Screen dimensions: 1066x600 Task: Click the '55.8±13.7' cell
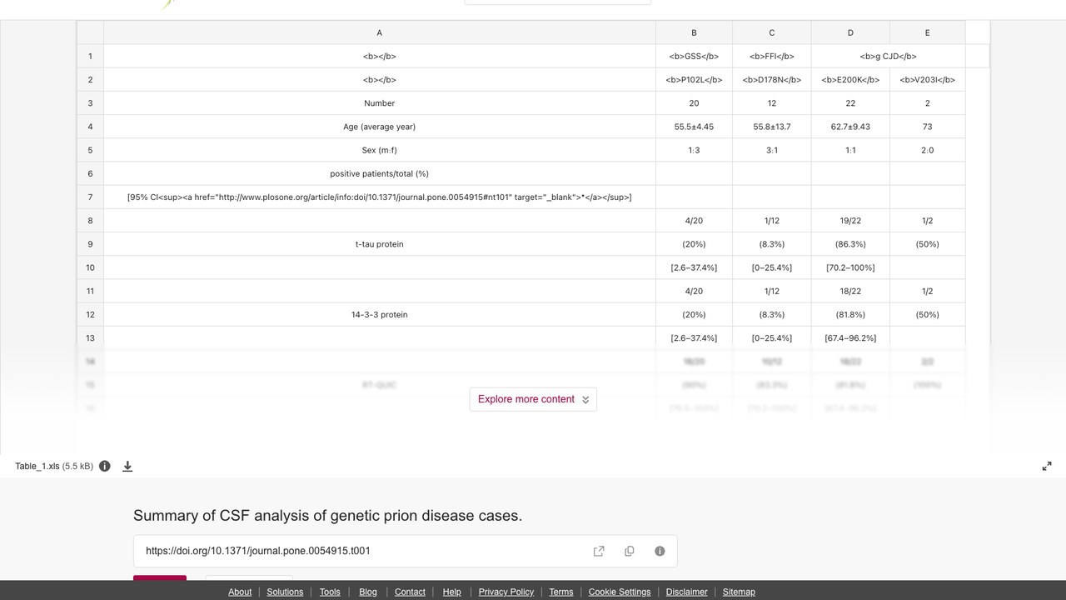pos(771,127)
